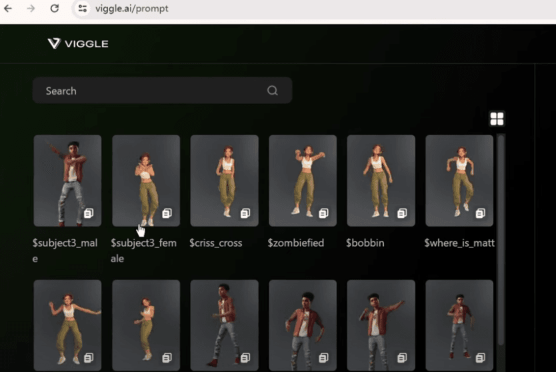This screenshot has height=372, width=556.
Task: Open the $subject3_male motion template
Action: click(x=67, y=180)
